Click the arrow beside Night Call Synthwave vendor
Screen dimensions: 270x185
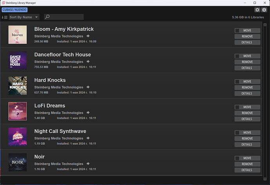click(x=88, y=138)
